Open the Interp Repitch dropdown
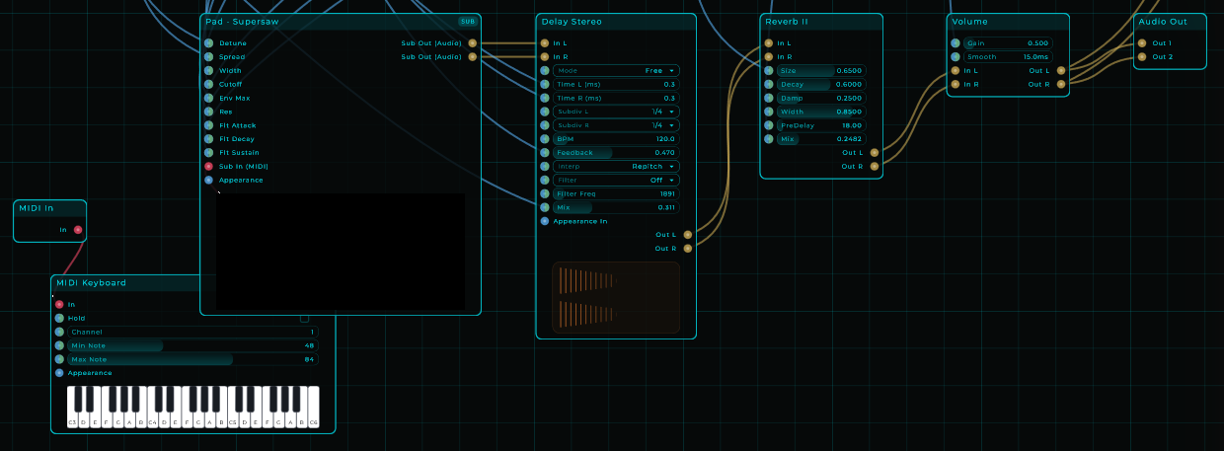1224x451 pixels. (x=616, y=167)
